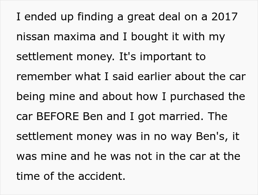Viewport: 258px width, 195px height.
Task: Click the capitalized word "BEFORE"
Action: 57,117
